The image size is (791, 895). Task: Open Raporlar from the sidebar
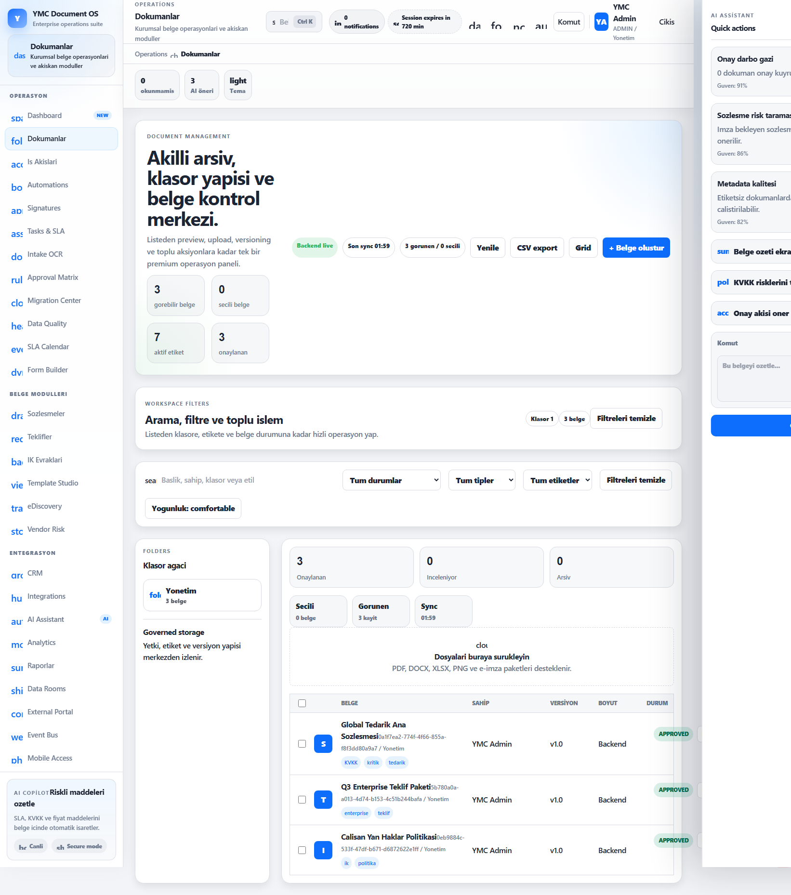coord(61,666)
